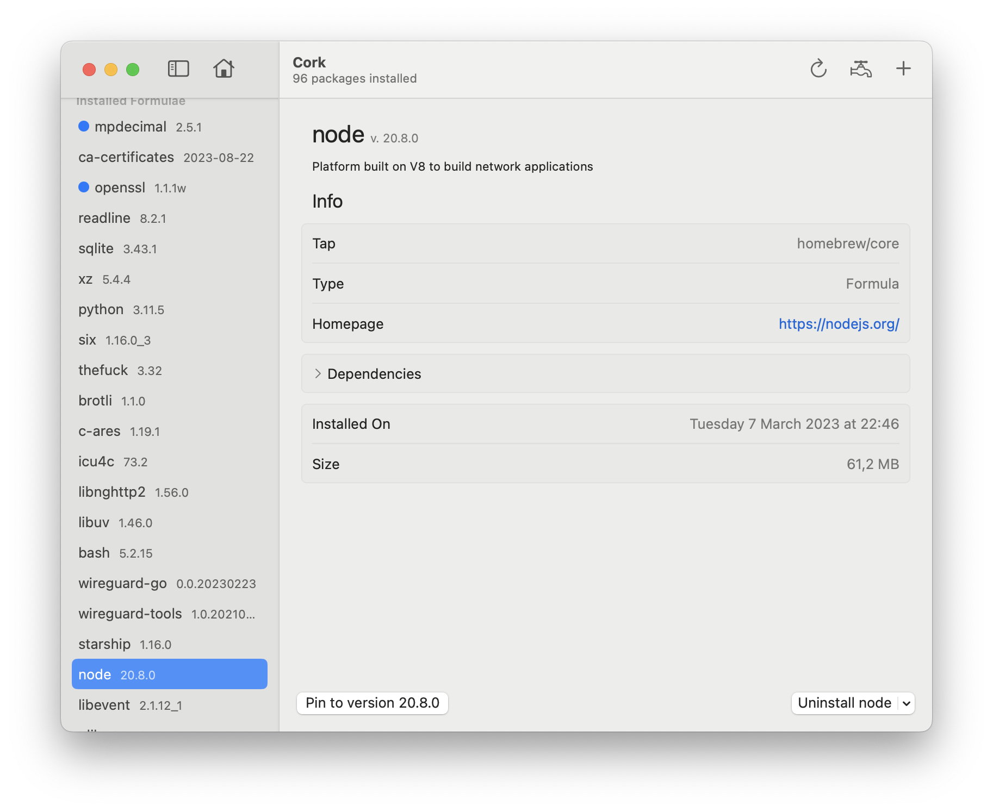This screenshot has width=993, height=812.
Task: Open the Uninstall node dropdown arrow
Action: 907,703
